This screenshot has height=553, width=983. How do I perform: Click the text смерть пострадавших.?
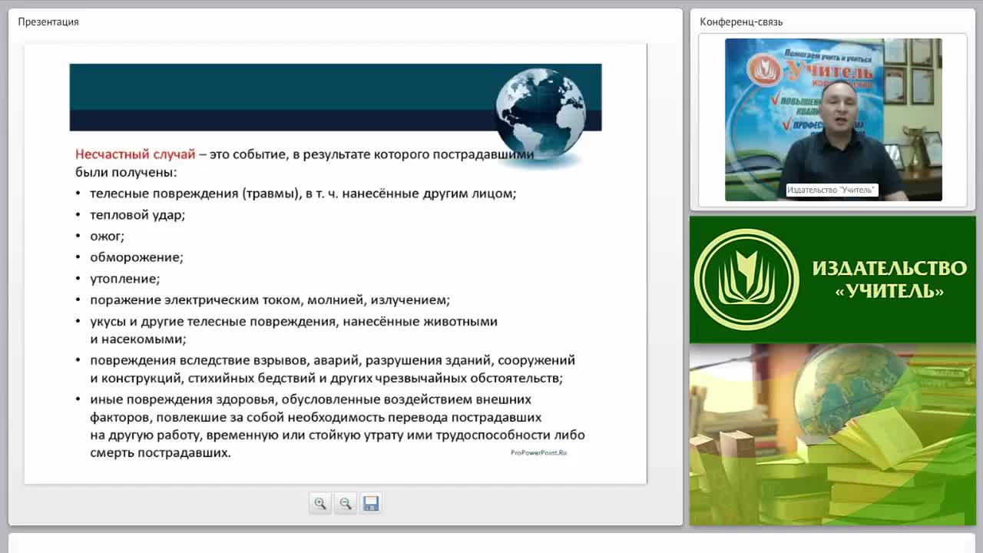click(x=161, y=453)
